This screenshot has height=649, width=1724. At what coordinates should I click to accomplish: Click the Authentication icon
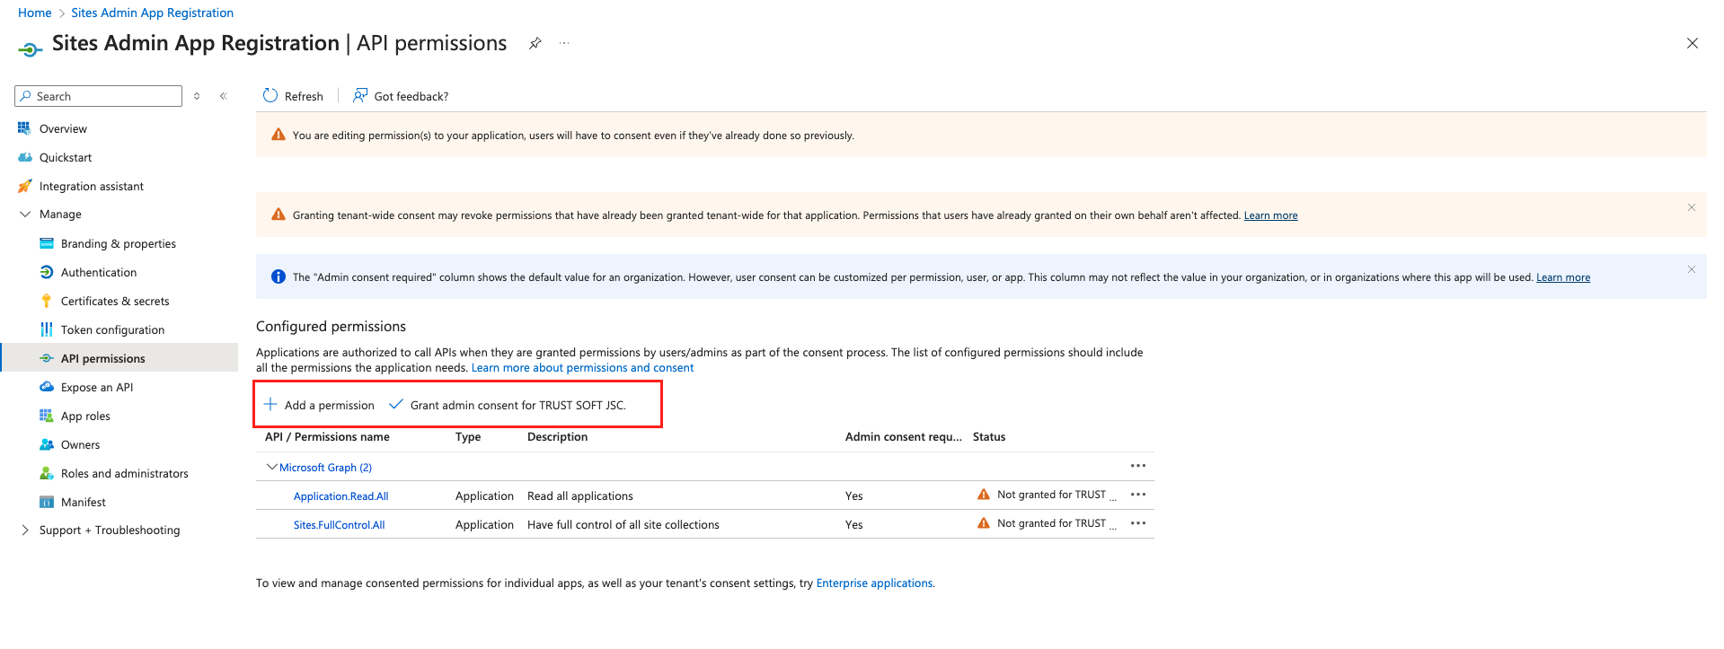click(47, 272)
